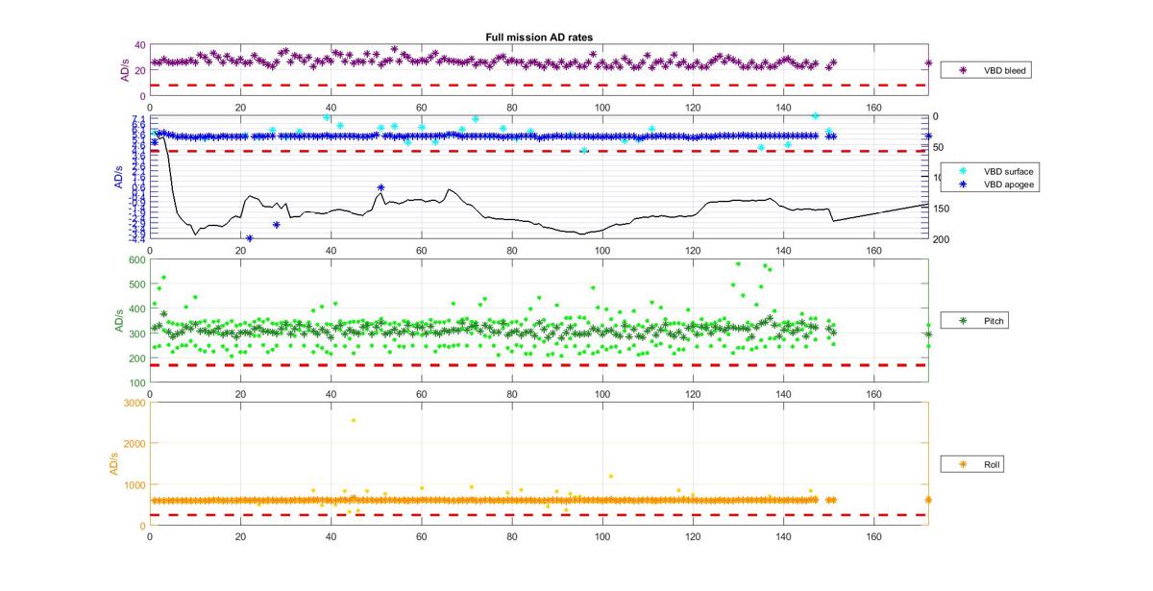
Task: Select the red dashed threshold in Pitch plot
Action: 538,365
